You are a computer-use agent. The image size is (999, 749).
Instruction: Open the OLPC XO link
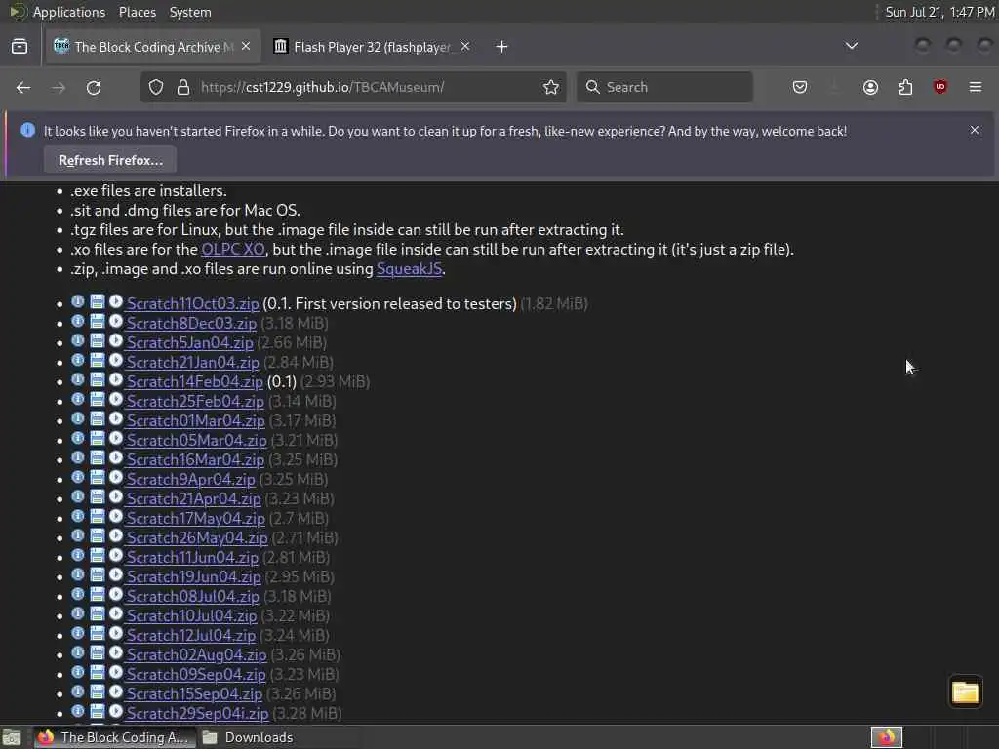(x=233, y=249)
